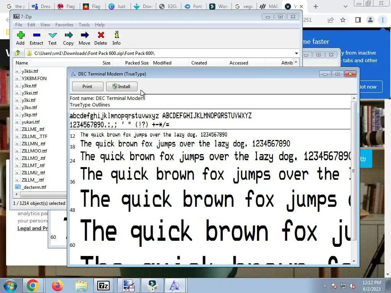Open a new Chrome tab
The width and height of the screenshot is (391, 293).
(x=316, y=6)
